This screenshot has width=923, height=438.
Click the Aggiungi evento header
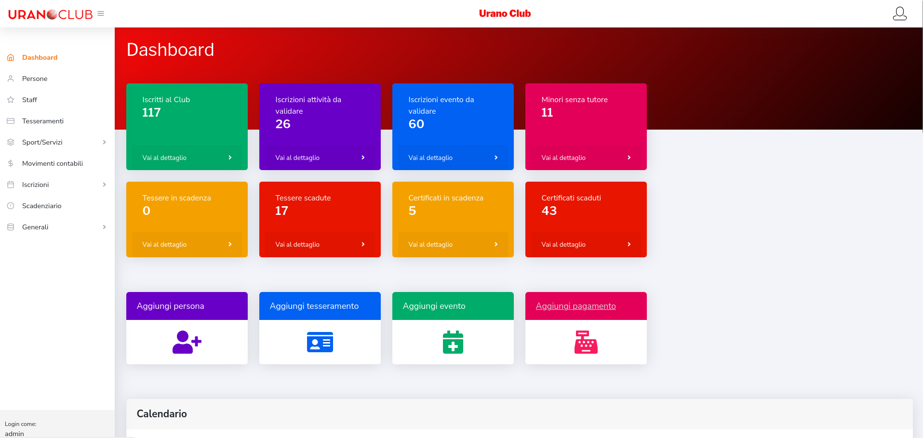pos(453,306)
